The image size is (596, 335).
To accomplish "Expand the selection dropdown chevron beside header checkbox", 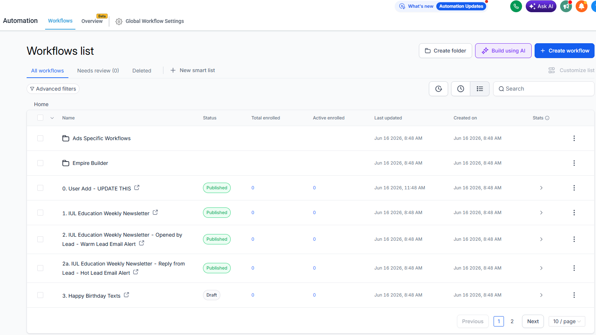I will pyautogui.click(x=52, y=118).
